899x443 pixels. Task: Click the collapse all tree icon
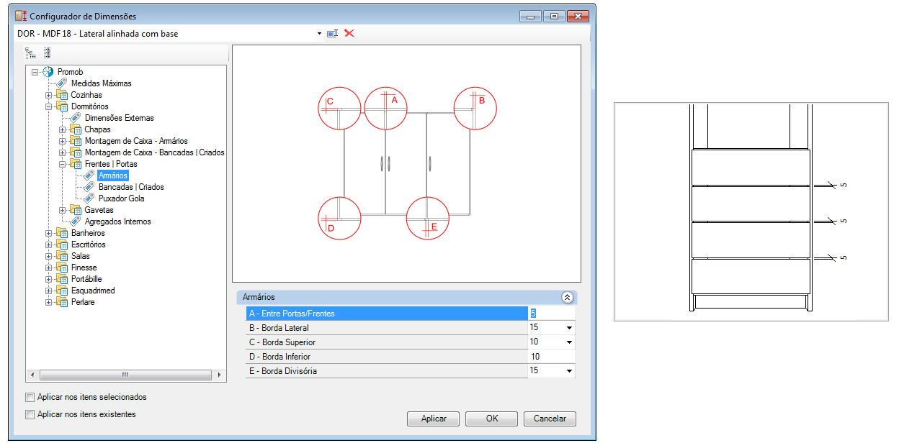47,52
